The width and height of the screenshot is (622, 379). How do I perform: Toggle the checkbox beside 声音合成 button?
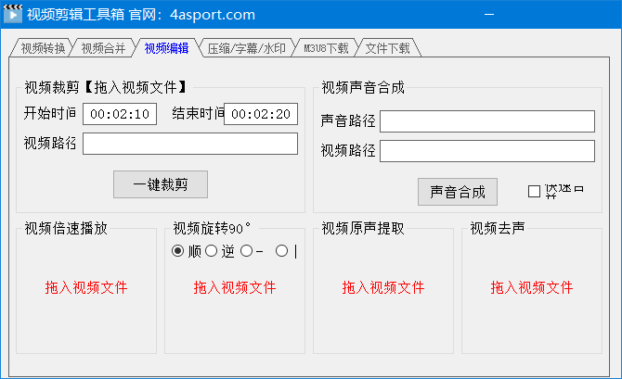[534, 191]
